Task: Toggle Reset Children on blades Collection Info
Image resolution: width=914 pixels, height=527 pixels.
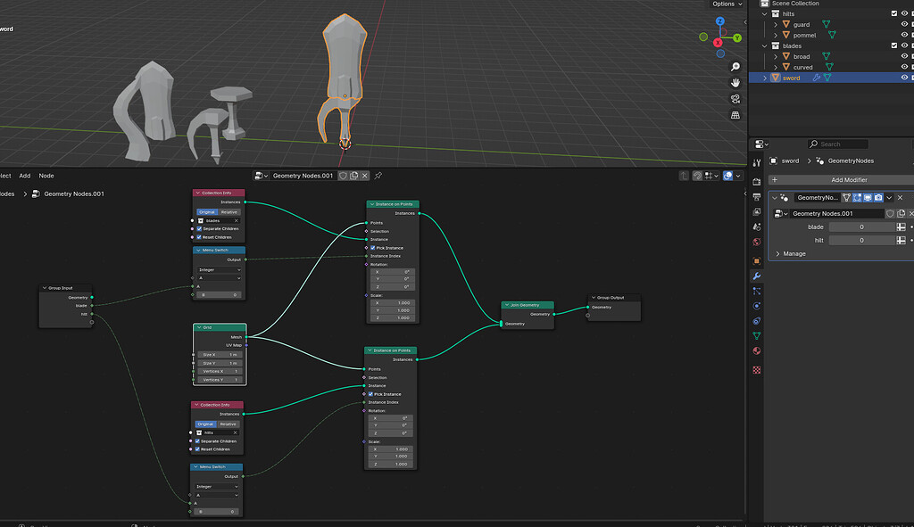Action: (199, 237)
